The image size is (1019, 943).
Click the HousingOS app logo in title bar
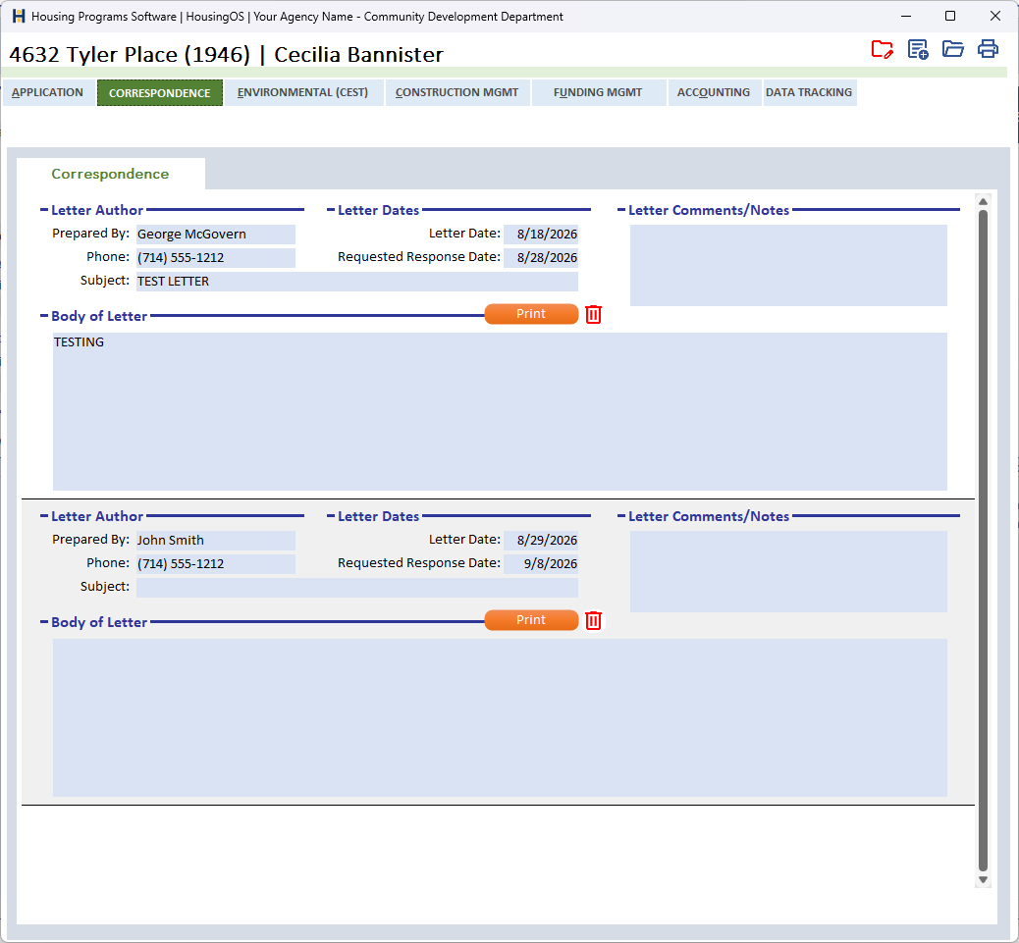click(19, 17)
